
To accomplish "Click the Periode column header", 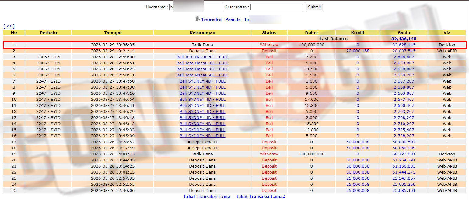I will click(x=48, y=32).
